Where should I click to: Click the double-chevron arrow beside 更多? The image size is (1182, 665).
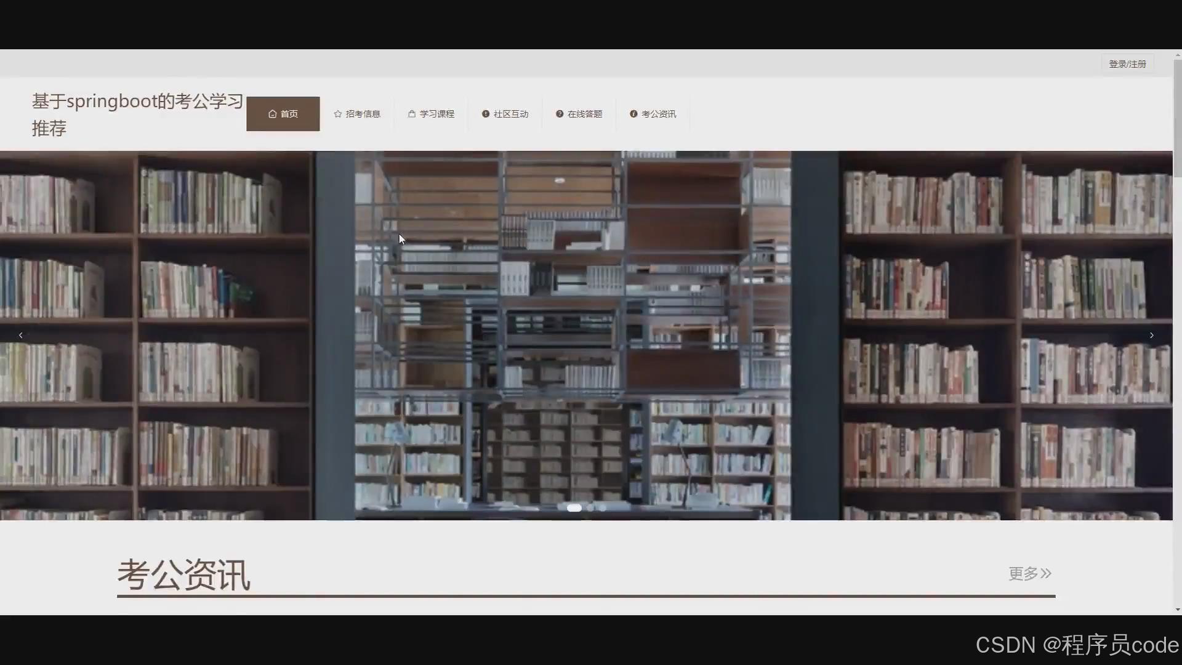pyautogui.click(x=1046, y=574)
